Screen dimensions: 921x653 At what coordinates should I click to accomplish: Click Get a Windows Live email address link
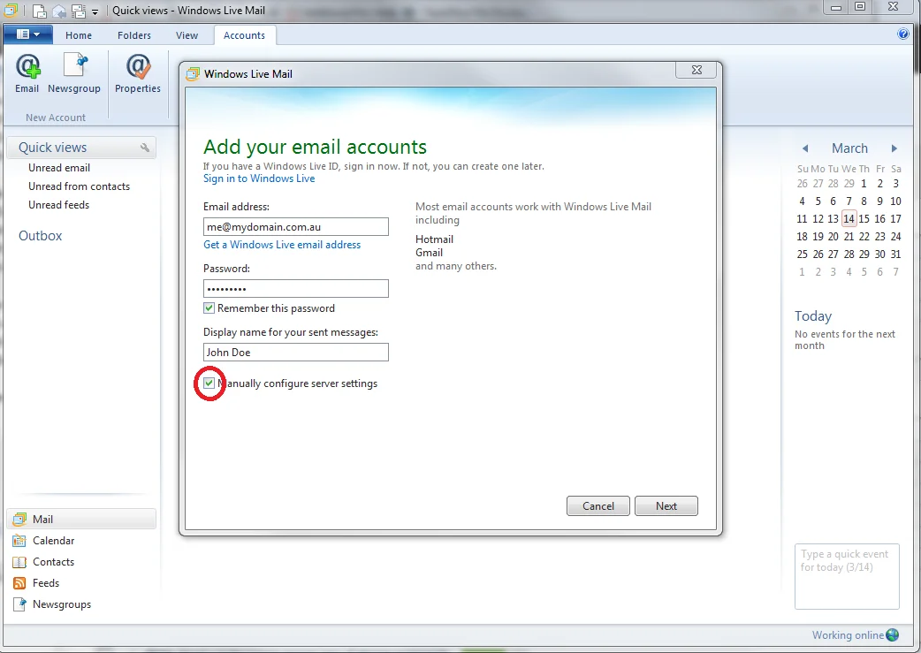click(282, 245)
